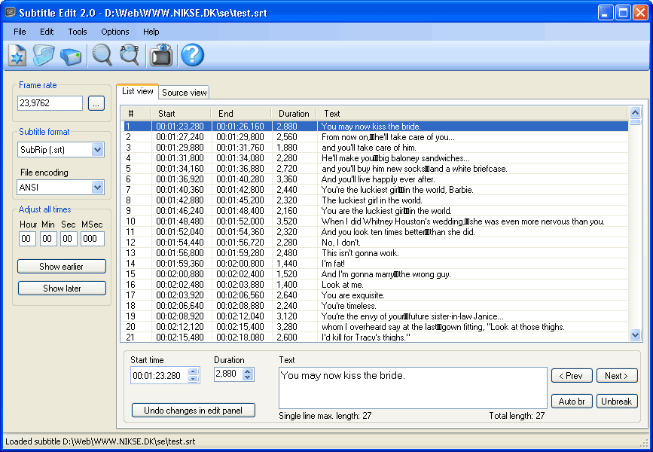
Task: Select row "You are exquisite."
Action: click(376, 295)
